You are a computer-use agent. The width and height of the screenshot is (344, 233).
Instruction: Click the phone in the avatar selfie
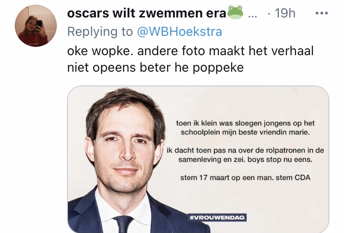[x=39, y=25]
